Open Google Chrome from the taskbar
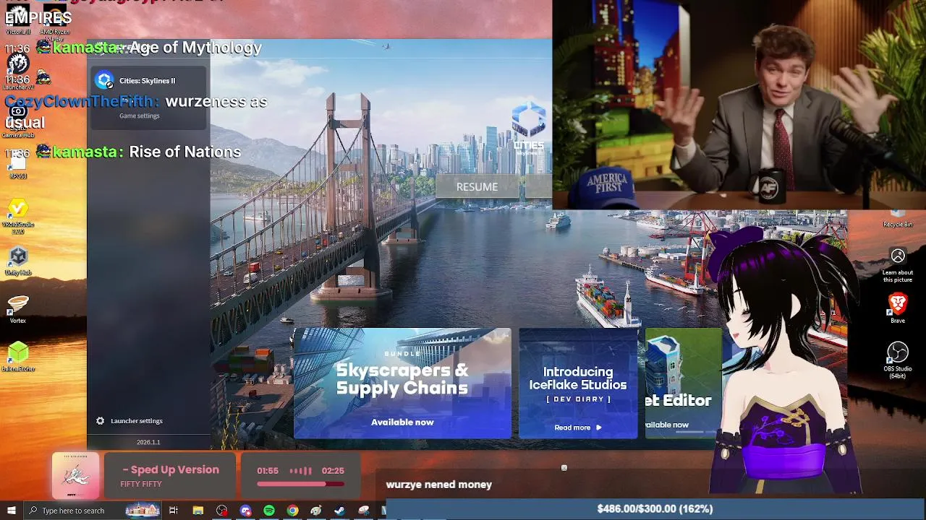Screen dimensions: 926x520 292,511
